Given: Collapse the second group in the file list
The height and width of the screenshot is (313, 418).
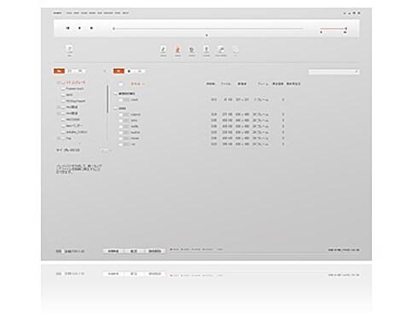Looking at the screenshot, I should click(x=115, y=109).
